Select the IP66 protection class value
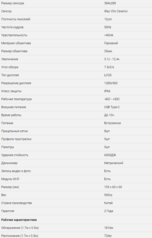152x238 pixels. [x=107, y=91]
